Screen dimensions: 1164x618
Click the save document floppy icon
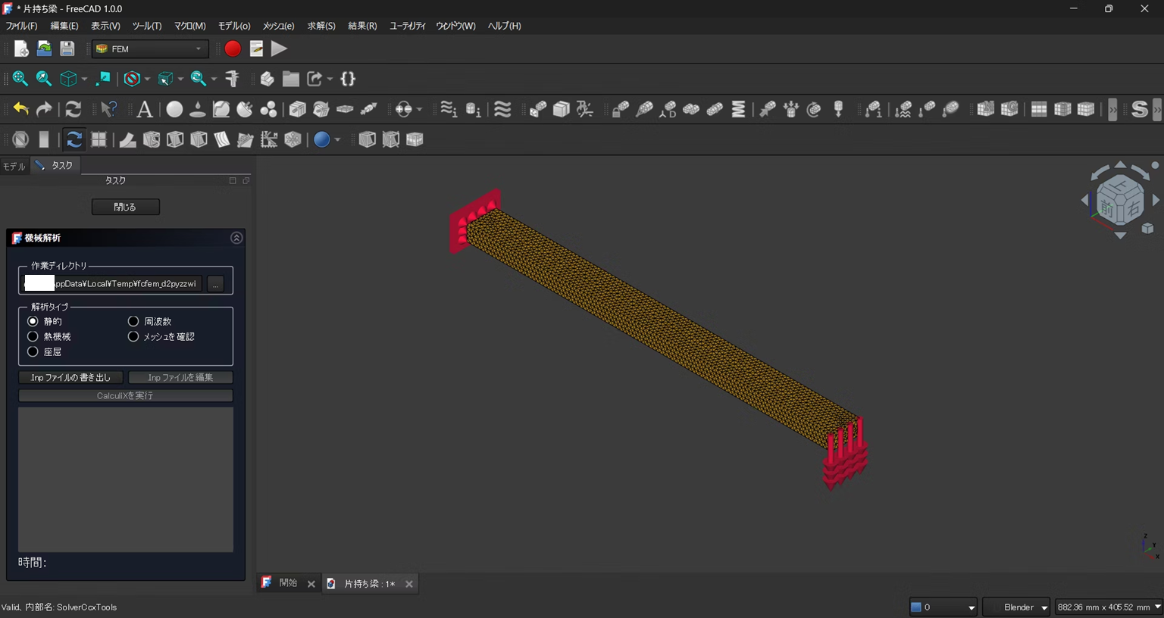point(67,48)
